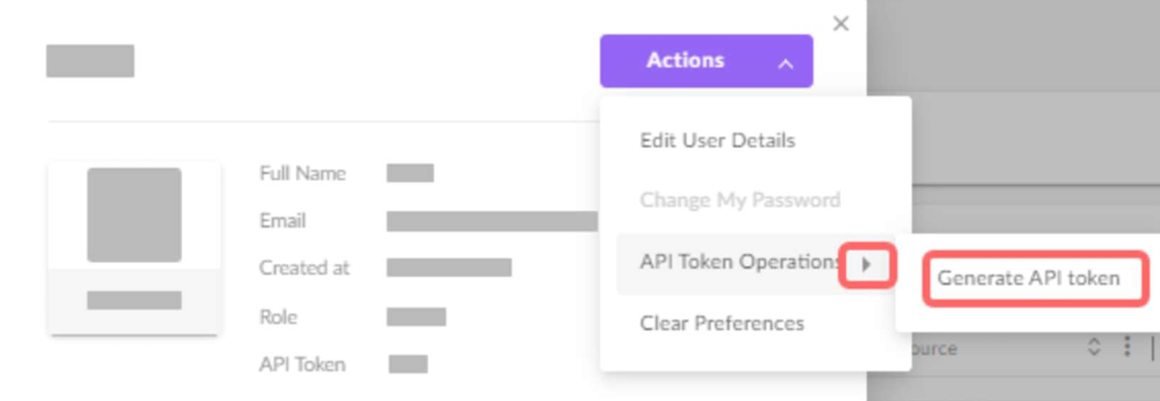Click the Created at date value
This screenshot has height=401, width=1160.
pyautogui.click(x=449, y=268)
